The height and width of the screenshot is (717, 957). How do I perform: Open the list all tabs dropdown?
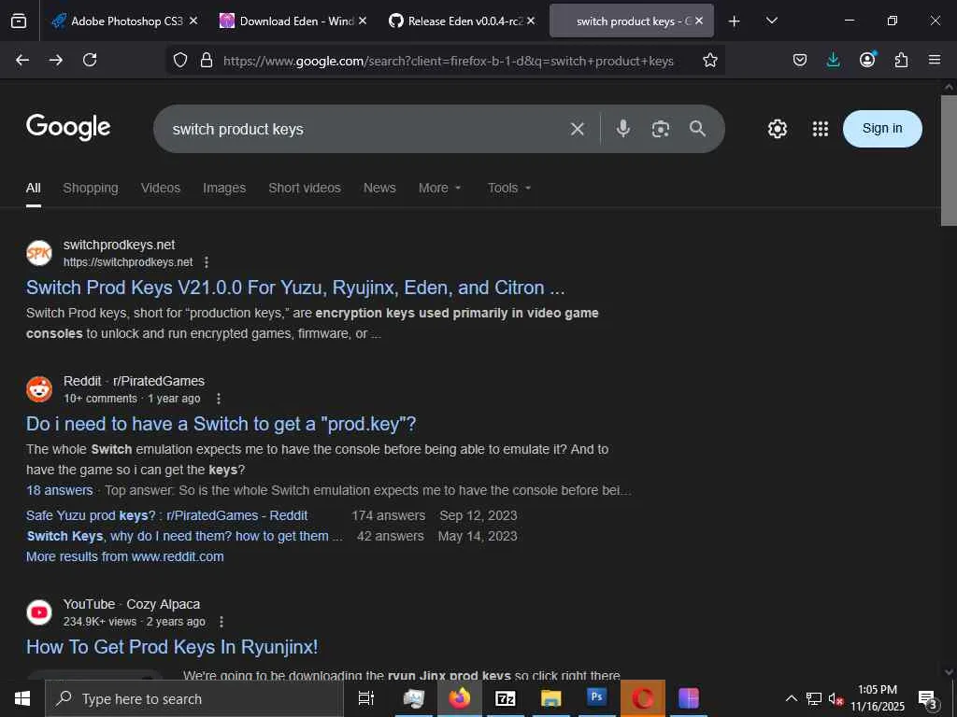point(772,21)
